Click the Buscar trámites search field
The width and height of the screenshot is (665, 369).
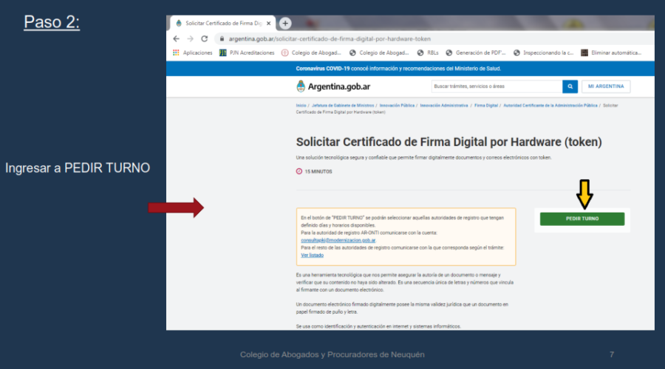pyautogui.click(x=497, y=86)
